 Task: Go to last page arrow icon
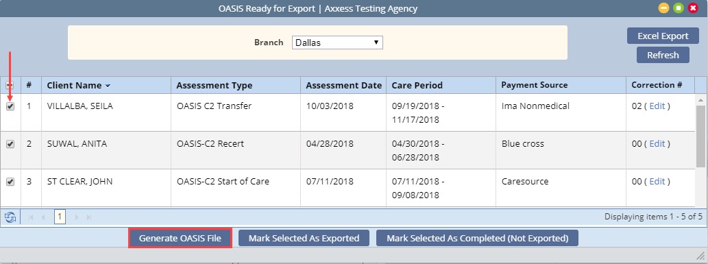[x=89, y=217]
